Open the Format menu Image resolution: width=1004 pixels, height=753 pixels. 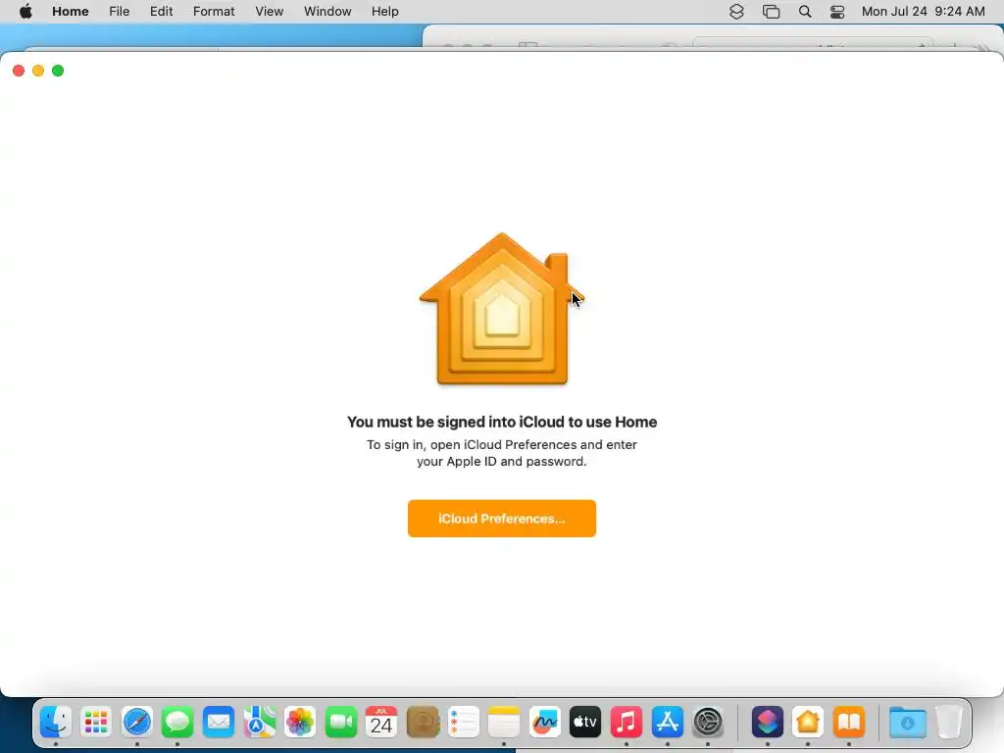click(x=214, y=12)
